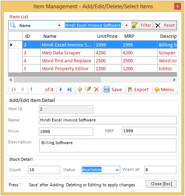Screen dimensions: 185x196
Task: Click the Scraper description cell
Action: 167,53
